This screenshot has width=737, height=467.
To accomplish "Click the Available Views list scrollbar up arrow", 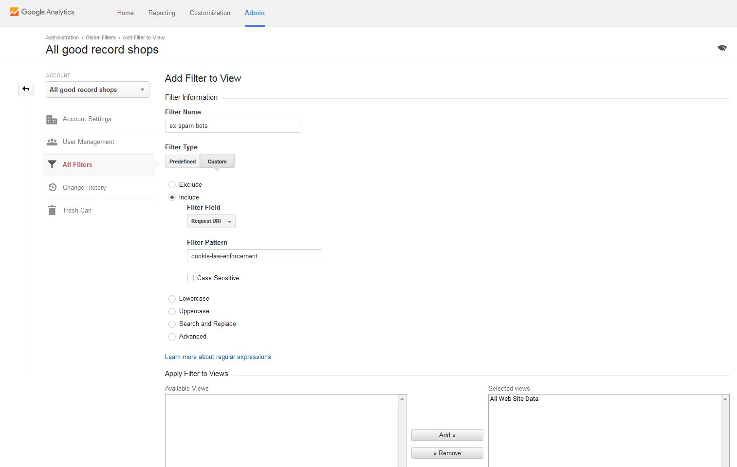I will click(402, 399).
